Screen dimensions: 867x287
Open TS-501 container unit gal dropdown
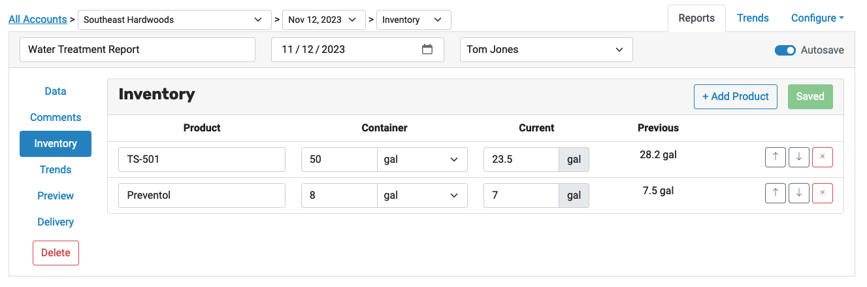(423, 160)
